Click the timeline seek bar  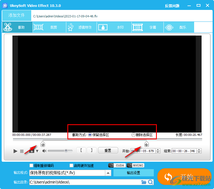pos(107,140)
